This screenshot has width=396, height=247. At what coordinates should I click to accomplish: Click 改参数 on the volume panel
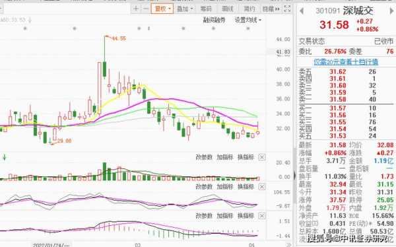point(204,157)
